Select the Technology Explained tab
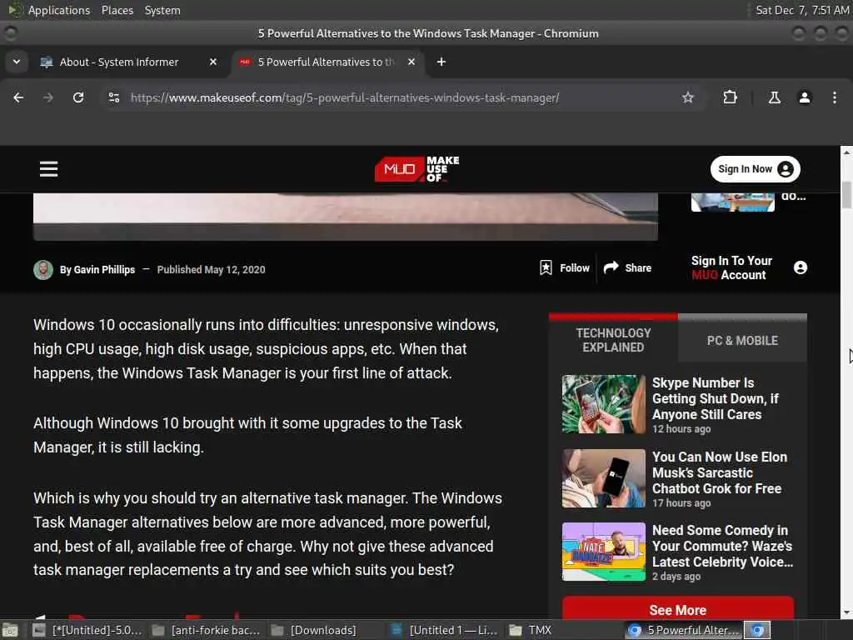The image size is (853, 640). point(613,340)
